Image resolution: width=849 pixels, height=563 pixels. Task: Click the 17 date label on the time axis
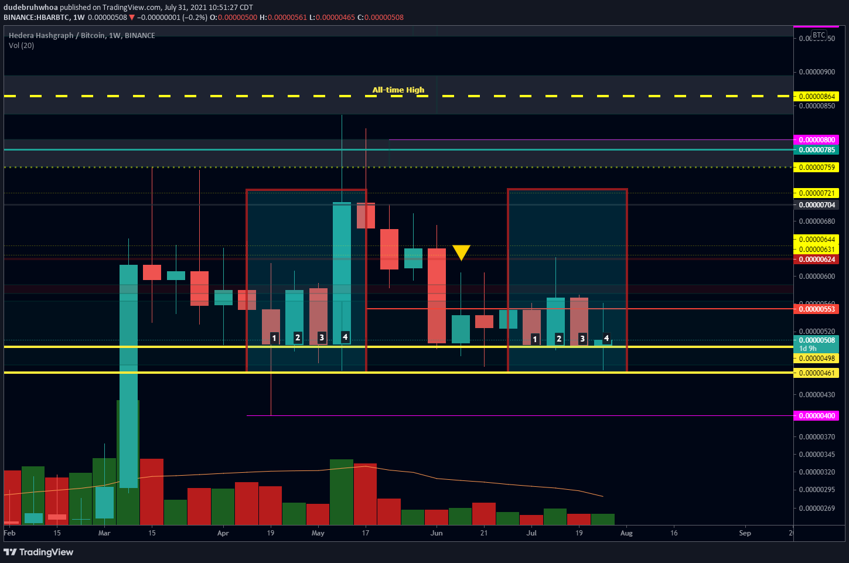(366, 533)
